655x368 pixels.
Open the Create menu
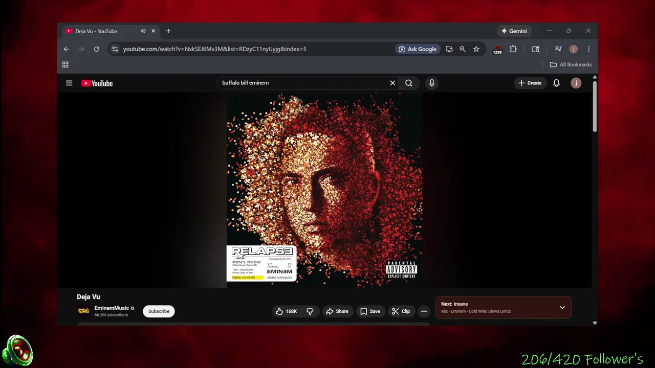(x=530, y=83)
